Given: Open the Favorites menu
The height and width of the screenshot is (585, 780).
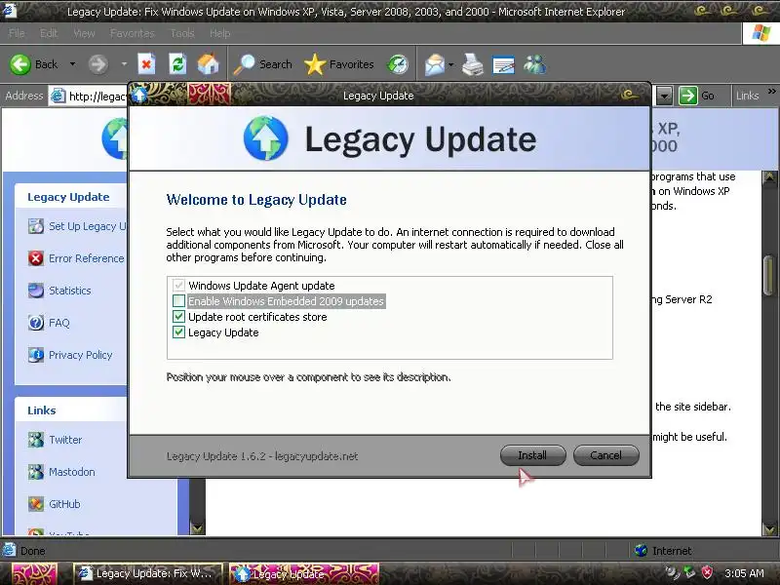Looking at the screenshot, I should point(133,33).
